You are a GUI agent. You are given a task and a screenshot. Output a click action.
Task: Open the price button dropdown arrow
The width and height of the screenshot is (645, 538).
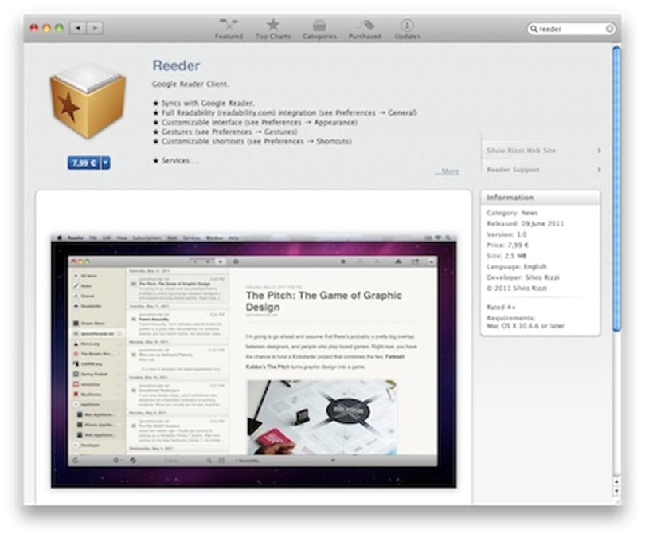tap(106, 163)
